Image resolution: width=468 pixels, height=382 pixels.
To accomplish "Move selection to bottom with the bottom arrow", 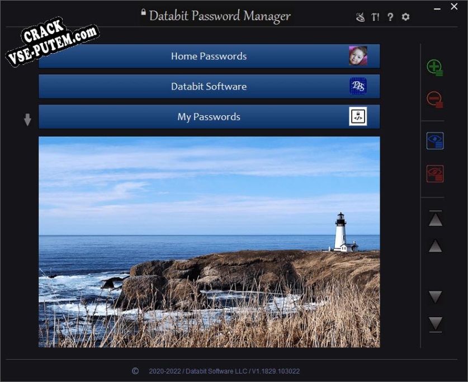I will pos(436,324).
